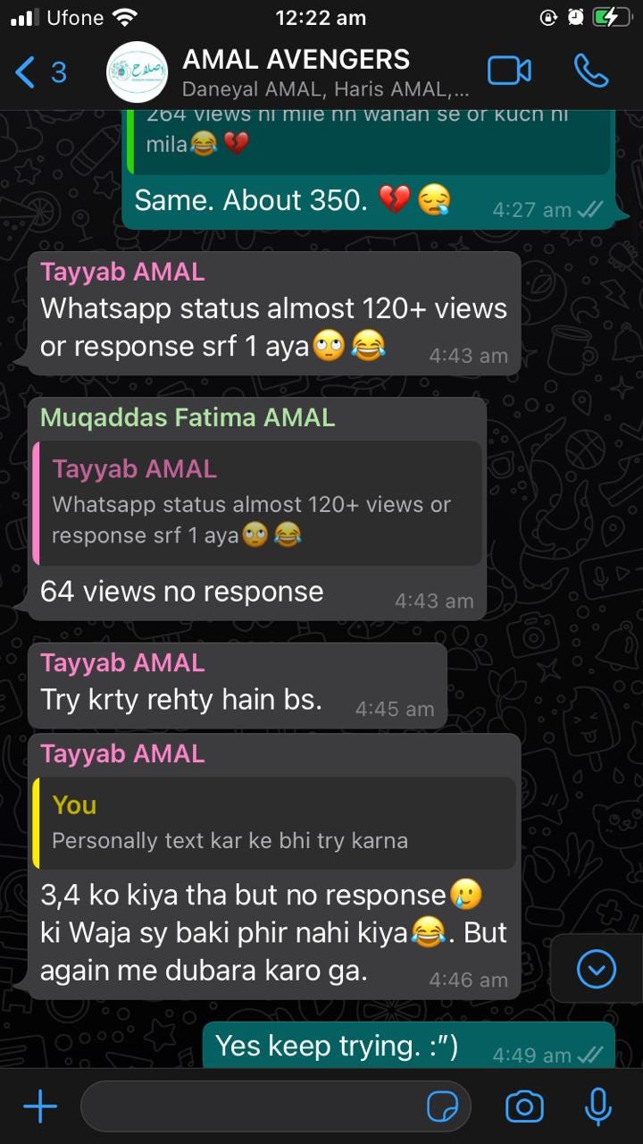Start a video call with AMAL AVENGERS
Screen dimensions: 643x1144
(x=509, y=71)
